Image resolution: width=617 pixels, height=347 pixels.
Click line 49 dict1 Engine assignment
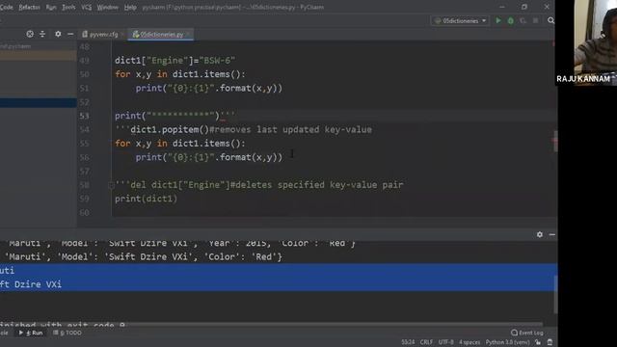[x=175, y=61]
